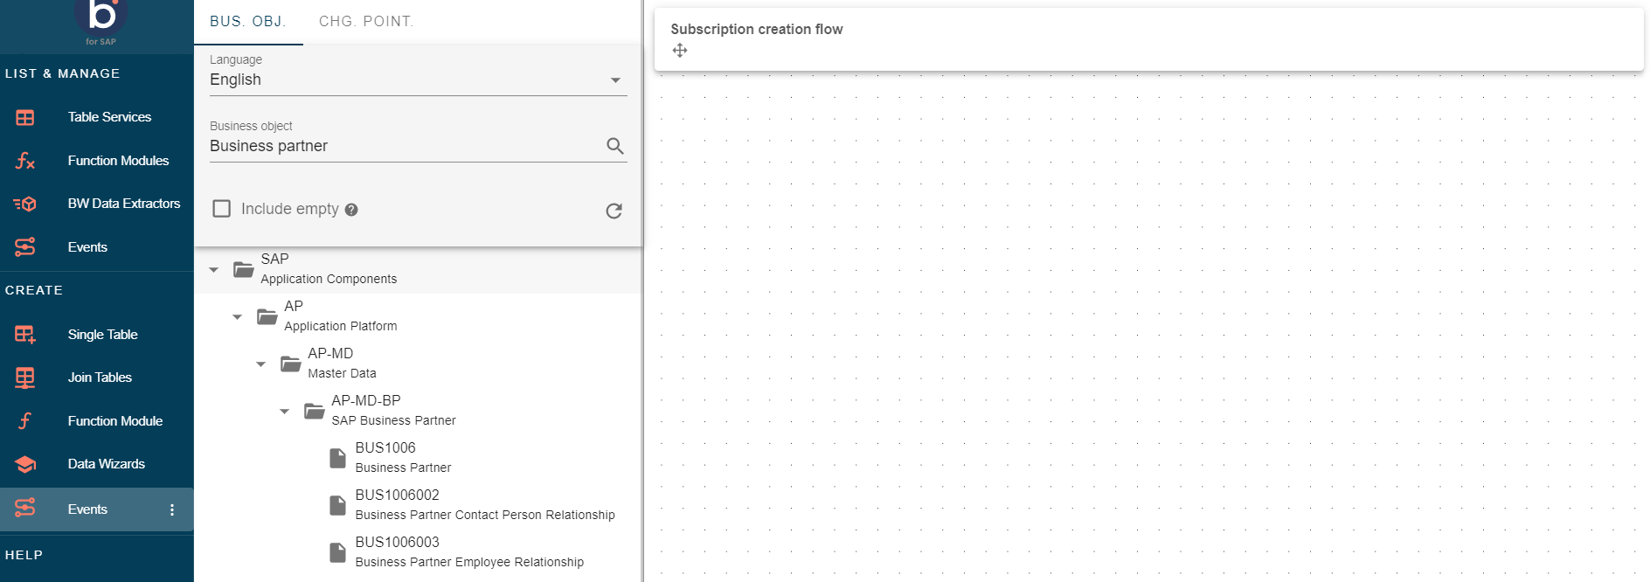This screenshot has width=1650, height=582.
Task: Open Function Modules under List & Manage
Action: coord(118,161)
